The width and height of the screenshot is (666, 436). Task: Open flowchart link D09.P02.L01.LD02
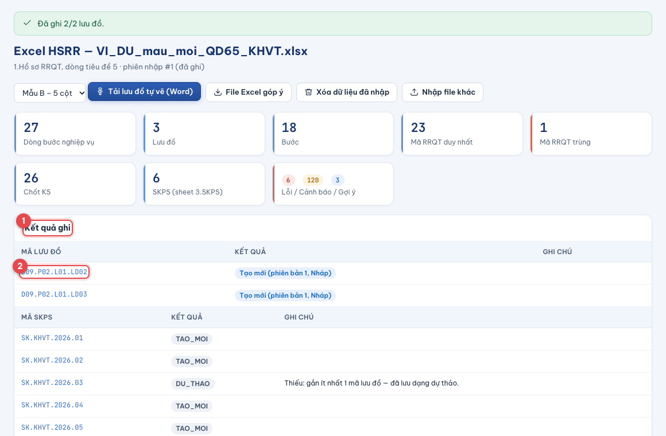(x=55, y=272)
